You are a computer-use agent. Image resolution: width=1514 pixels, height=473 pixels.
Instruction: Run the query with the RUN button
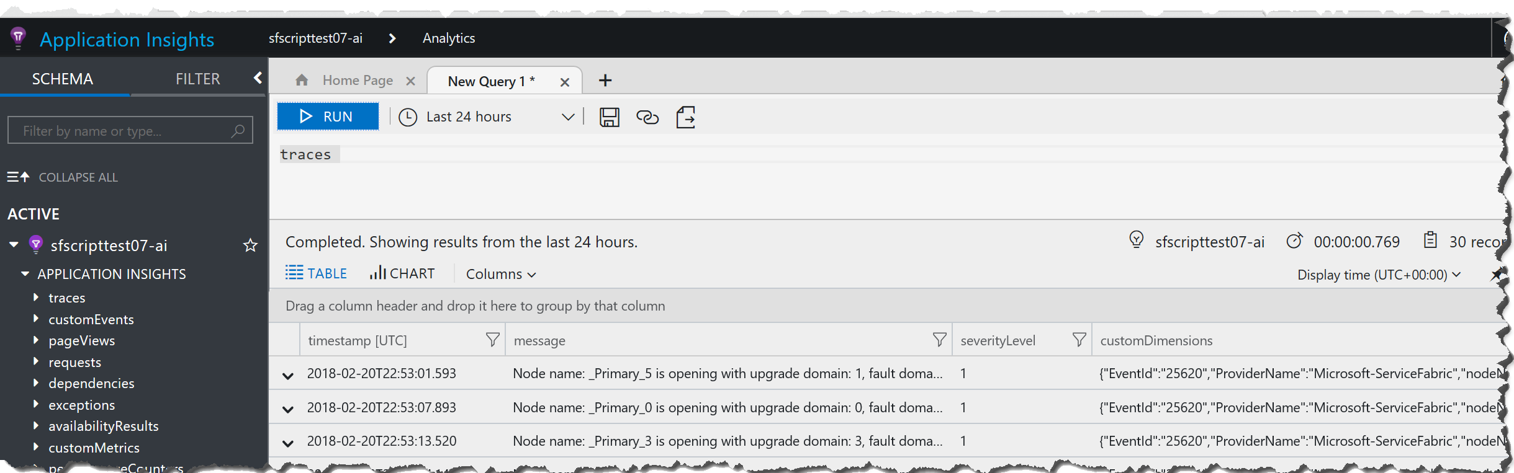328,117
